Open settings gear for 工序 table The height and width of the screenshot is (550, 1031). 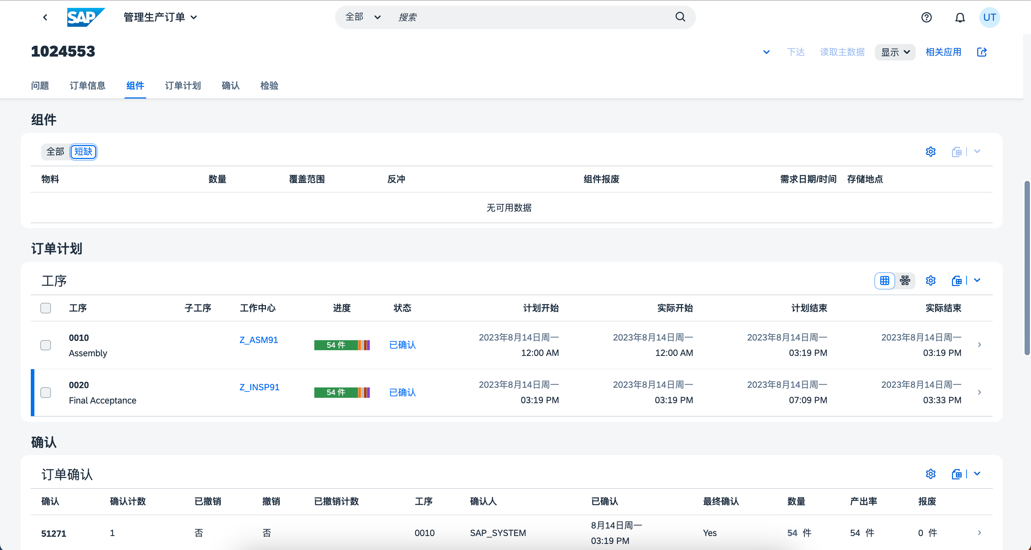pyautogui.click(x=930, y=281)
